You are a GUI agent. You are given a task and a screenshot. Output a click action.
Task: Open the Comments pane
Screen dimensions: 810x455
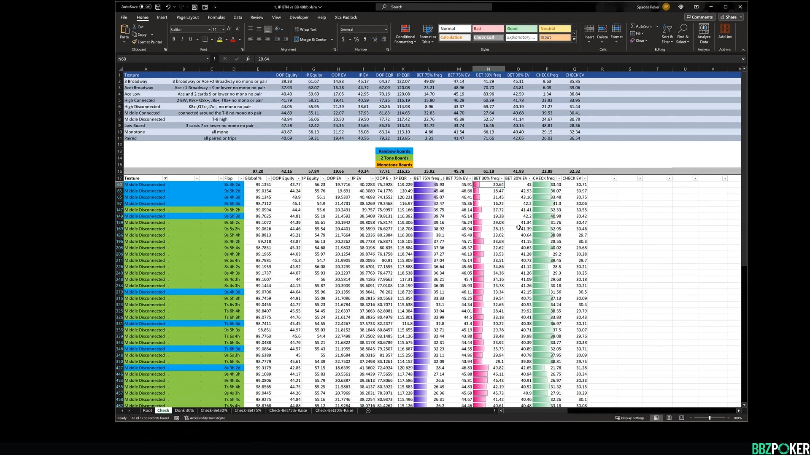tap(699, 17)
